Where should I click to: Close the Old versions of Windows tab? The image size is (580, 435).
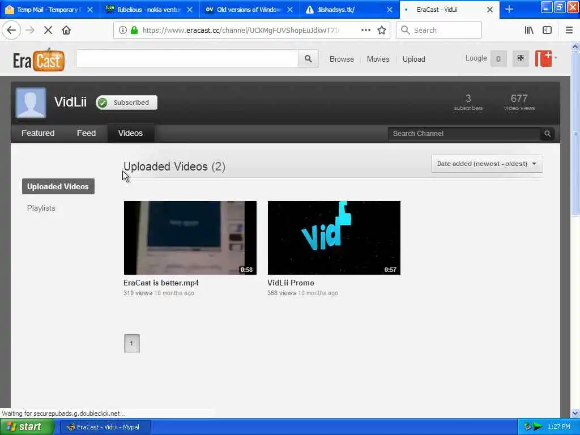click(290, 10)
